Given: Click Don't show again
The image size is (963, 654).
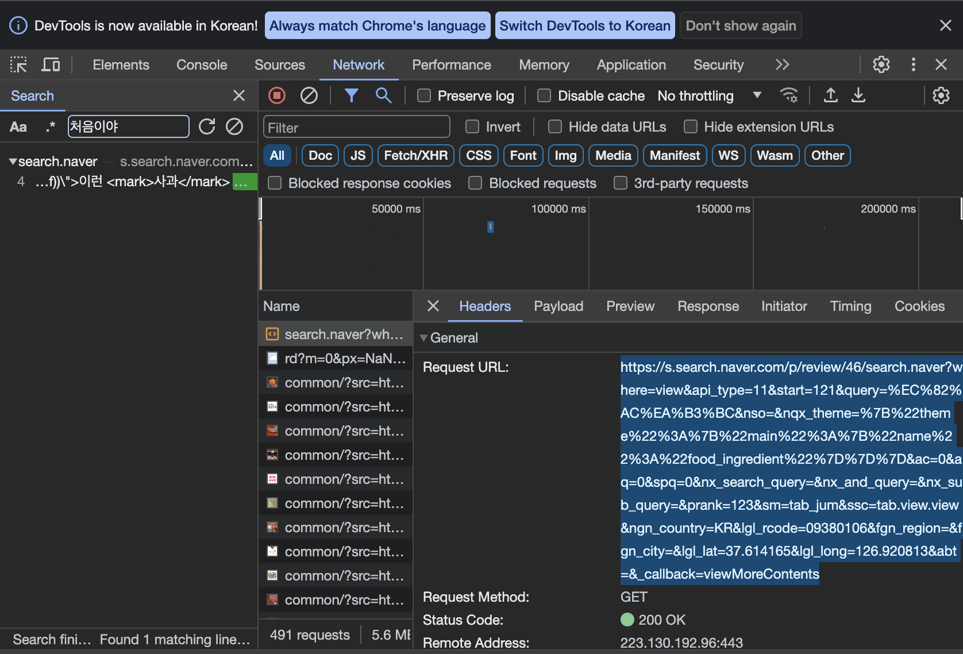Looking at the screenshot, I should point(741,25).
